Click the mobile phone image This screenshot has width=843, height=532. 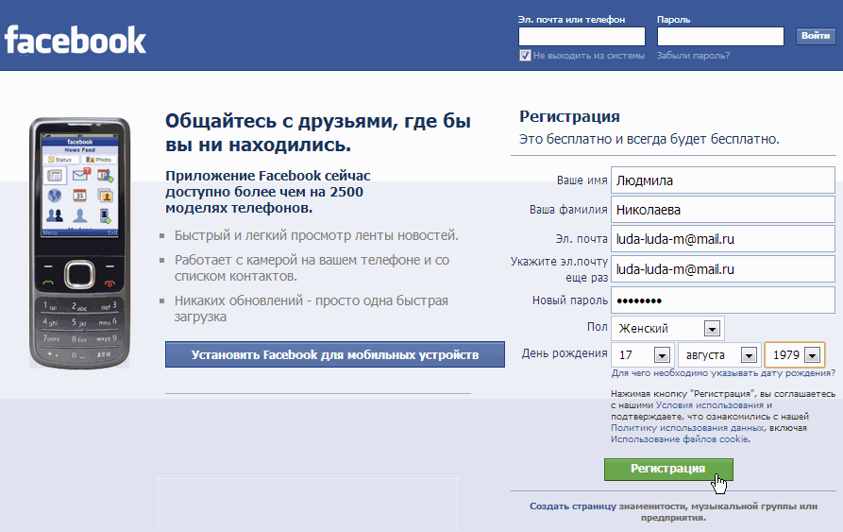tap(79, 243)
